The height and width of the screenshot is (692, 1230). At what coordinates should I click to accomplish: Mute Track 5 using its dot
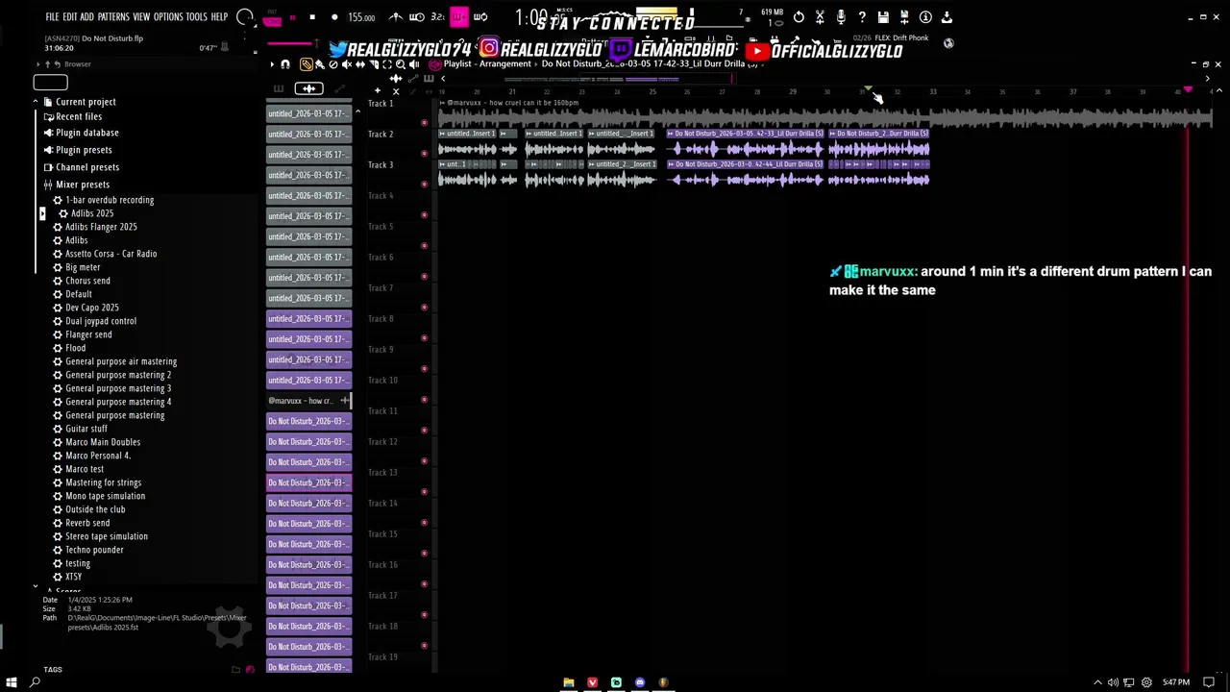click(x=425, y=246)
